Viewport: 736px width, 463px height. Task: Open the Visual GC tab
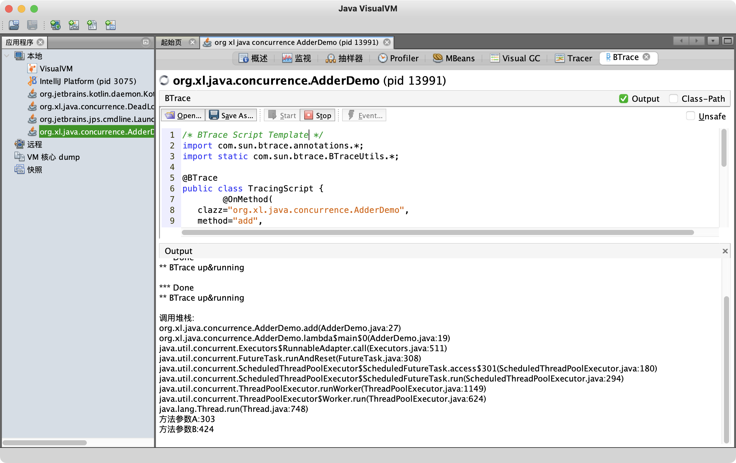point(515,58)
